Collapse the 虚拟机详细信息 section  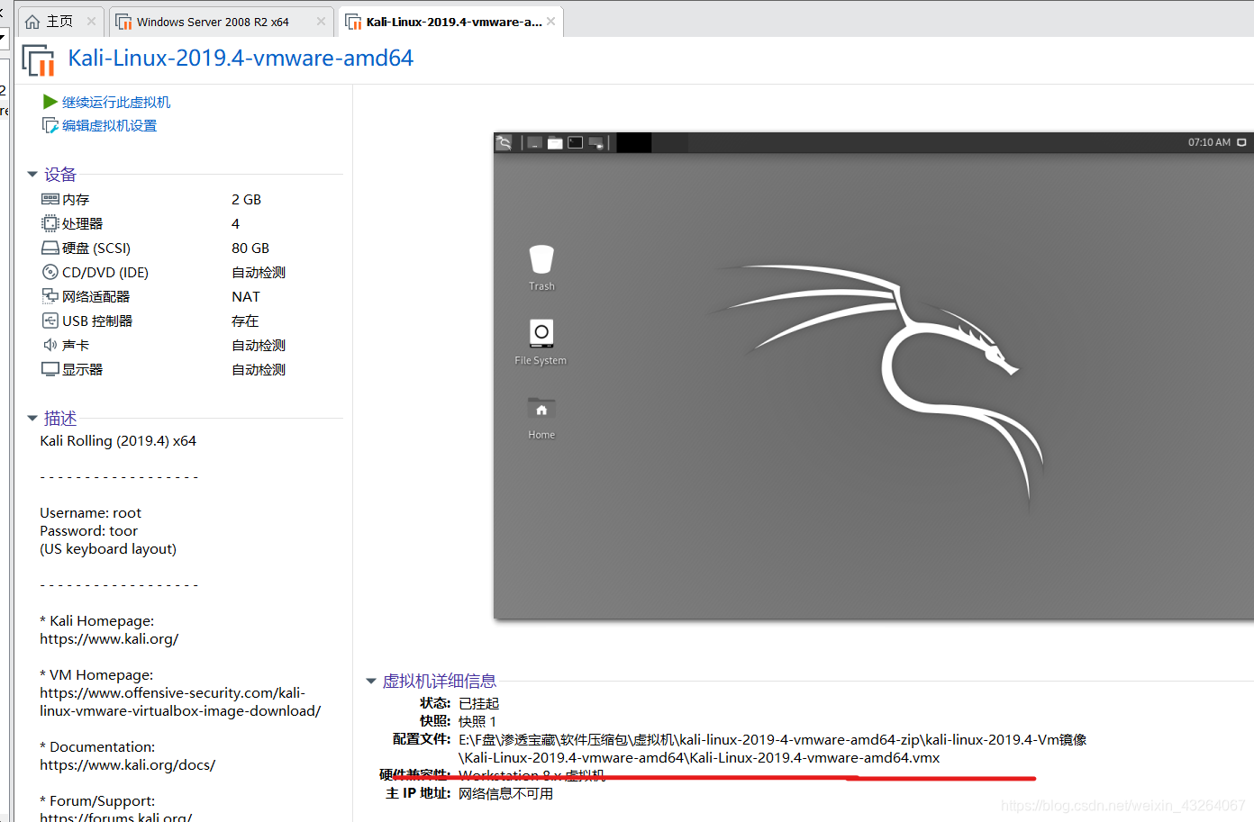[x=370, y=681]
